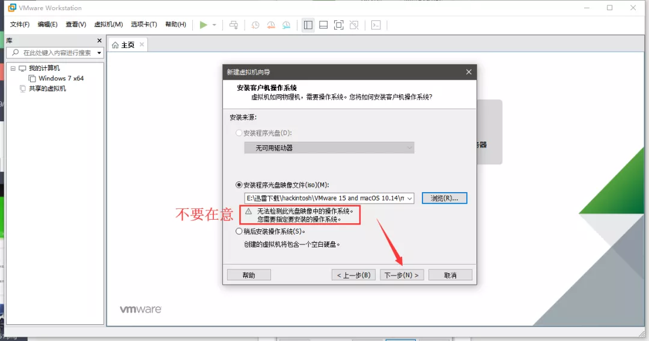This screenshot has height=341, width=649.
Task: Click the VMware Workstation title bar logo
Action: (x=12, y=7)
